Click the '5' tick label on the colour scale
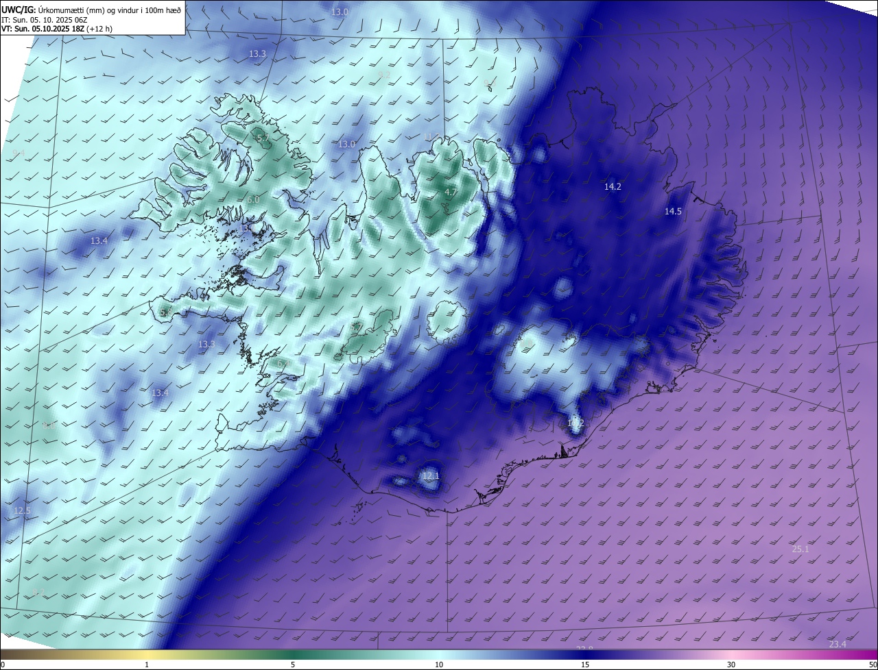 click(293, 665)
